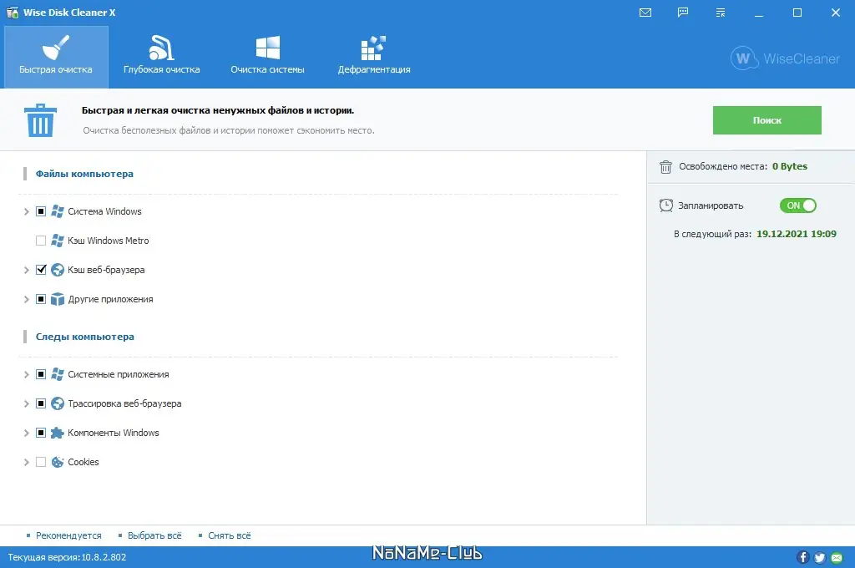Image resolution: width=855 pixels, height=568 pixels.
Task: Click the globe icon of Кэш веб-браузера
Action: pos(58,270)
